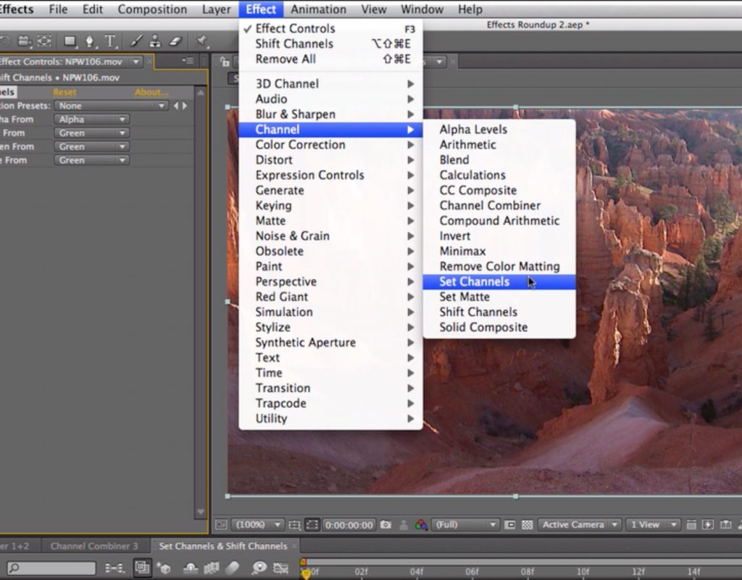Viewport: 742px width, 580px height.
Task: Toggle the composition viewer lock icon
Action: (x=225, y=62)
